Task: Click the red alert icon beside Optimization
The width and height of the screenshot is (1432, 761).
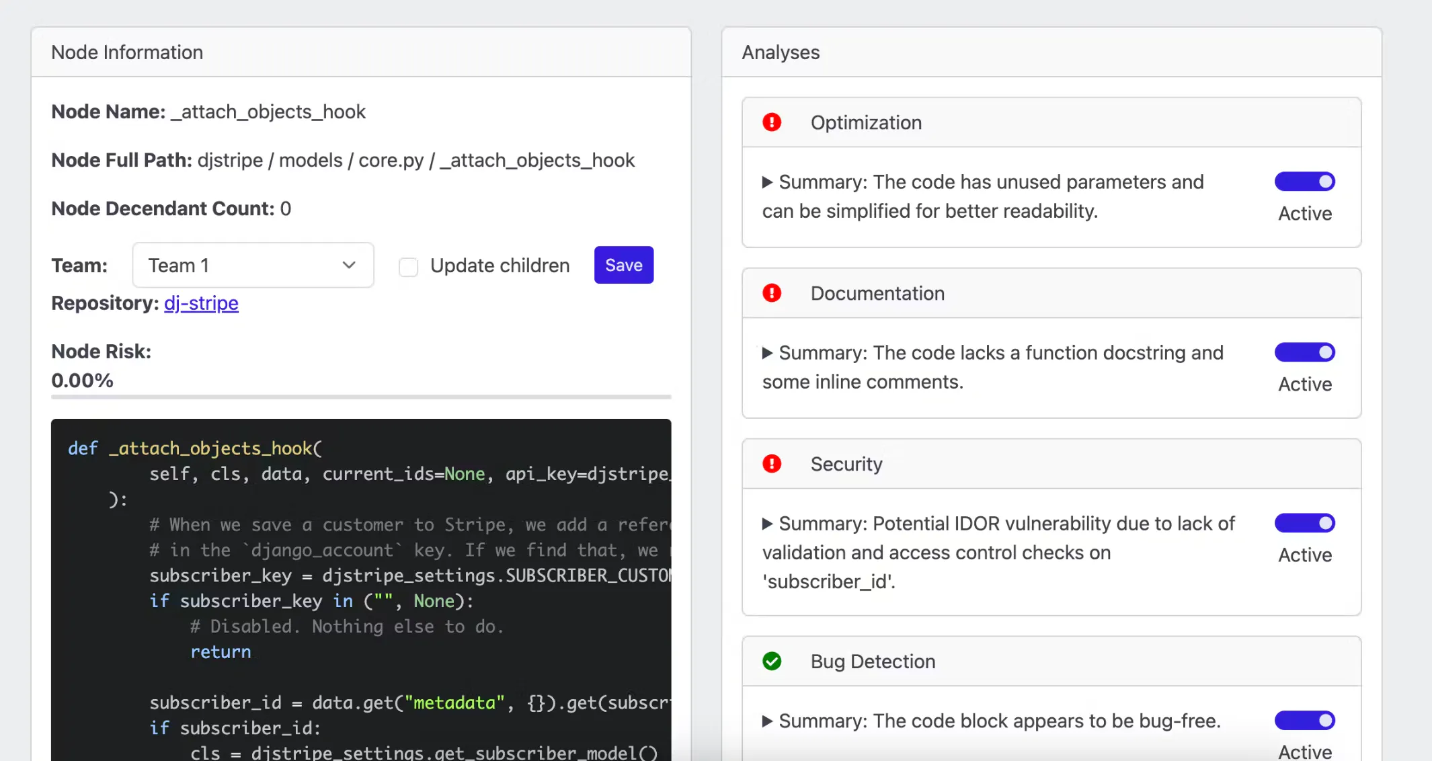Action: coord(772,122)
